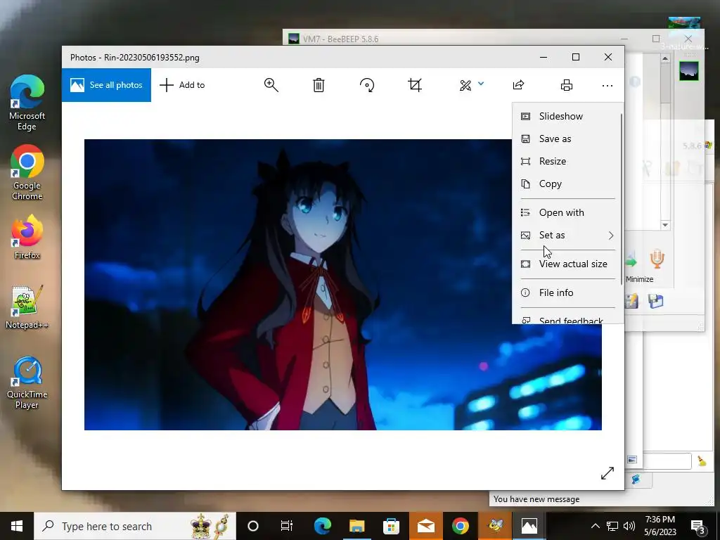Viewport: 720px width, 540px height.
Task: Open Notepad++ desktop shortcut
Action: pos(27,307)
